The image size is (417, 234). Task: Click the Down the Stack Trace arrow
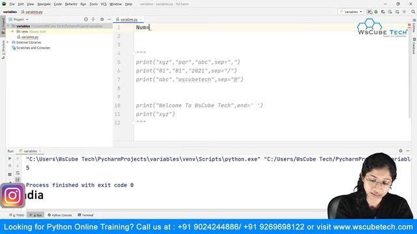click(18, 166)
